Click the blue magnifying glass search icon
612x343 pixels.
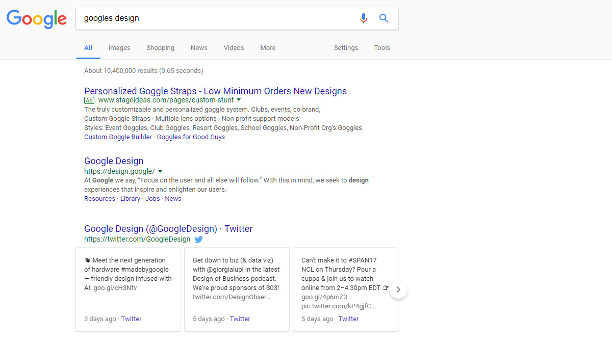pyautogui.click(x=384, y=18)
